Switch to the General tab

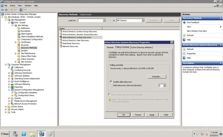pos(110,48)
